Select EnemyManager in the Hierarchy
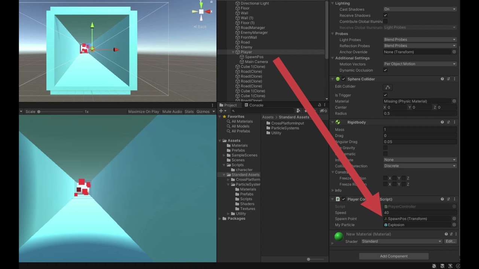This screenshot has height=269, width=479. 254,33
